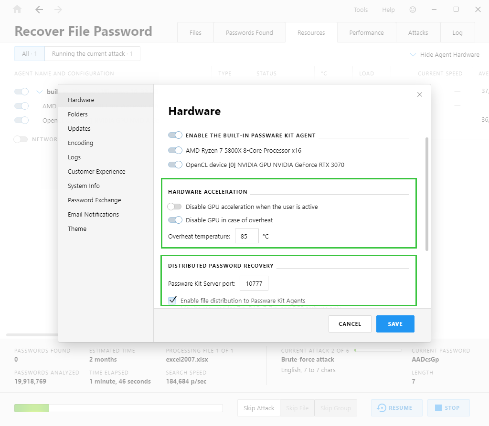The image size is (489, 426).
Task: Switch to the Files tab
Action: click(x=195, y=32)
